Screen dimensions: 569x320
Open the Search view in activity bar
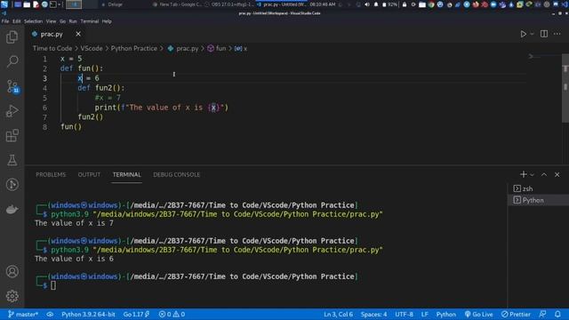click(12, 61)
